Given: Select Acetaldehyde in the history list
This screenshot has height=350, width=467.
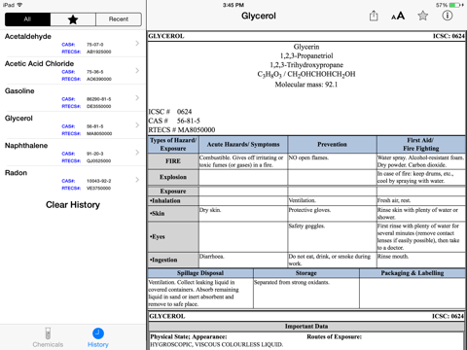Looking at the screenshot, I should [73, 44].
